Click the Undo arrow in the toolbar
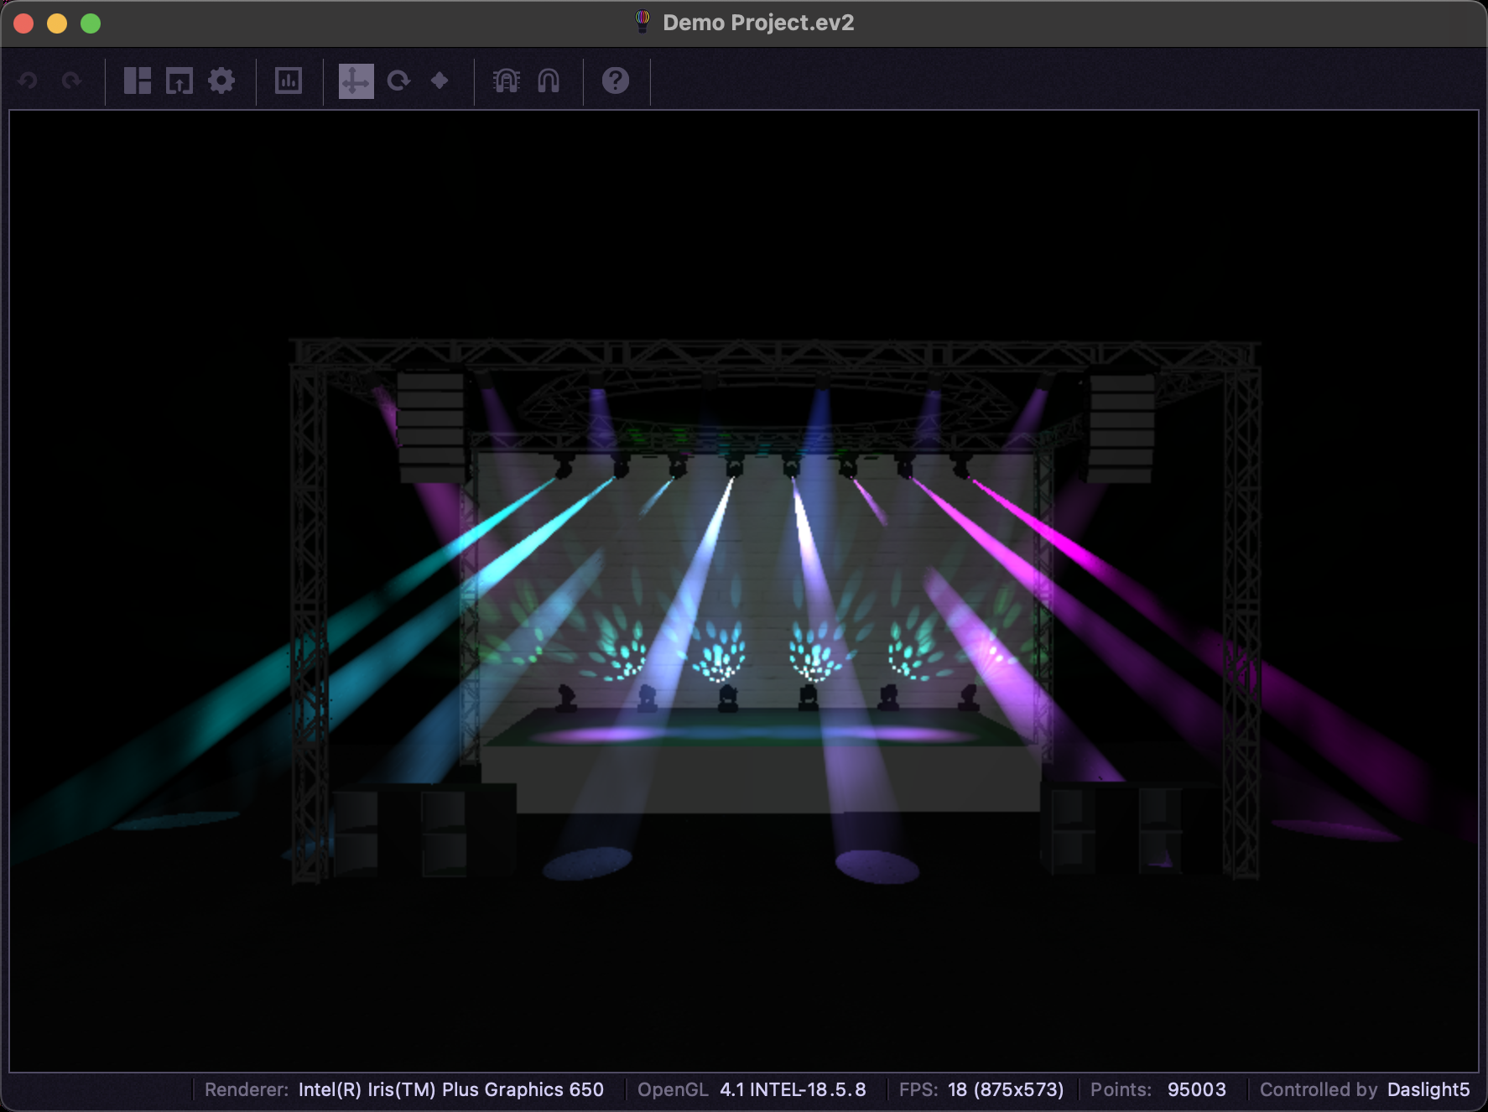The height and width of the screenshot is (1112, 1488). click(x=29, y=81)
